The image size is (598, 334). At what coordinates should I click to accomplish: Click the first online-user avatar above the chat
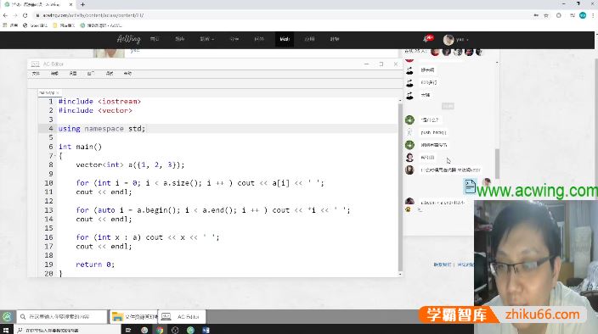(x=435, y=52)
